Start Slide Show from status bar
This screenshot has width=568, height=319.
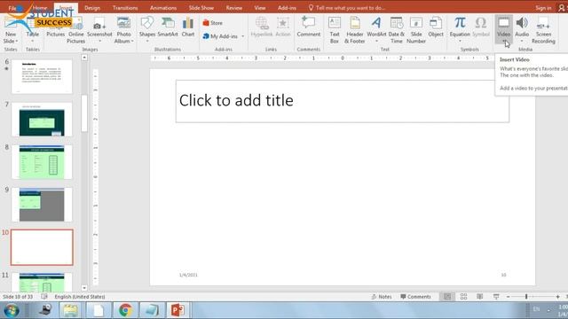pyautogui.click(x=496, y=297)
